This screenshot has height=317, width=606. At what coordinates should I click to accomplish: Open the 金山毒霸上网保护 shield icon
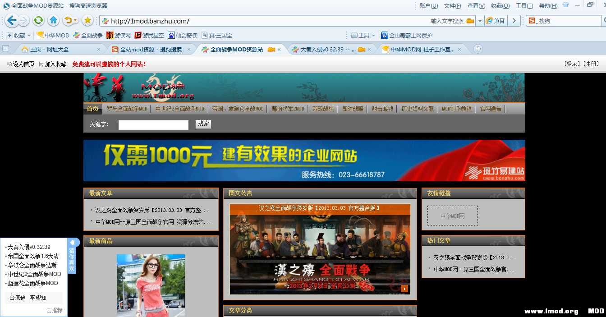click(384, 35)
